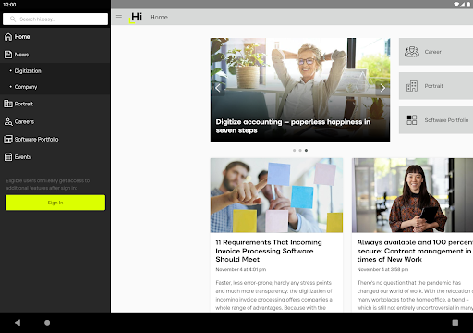Screen dimensions: 473x333
Task: Click the yellow Sign In button
Action: click(x=55, y=203)
